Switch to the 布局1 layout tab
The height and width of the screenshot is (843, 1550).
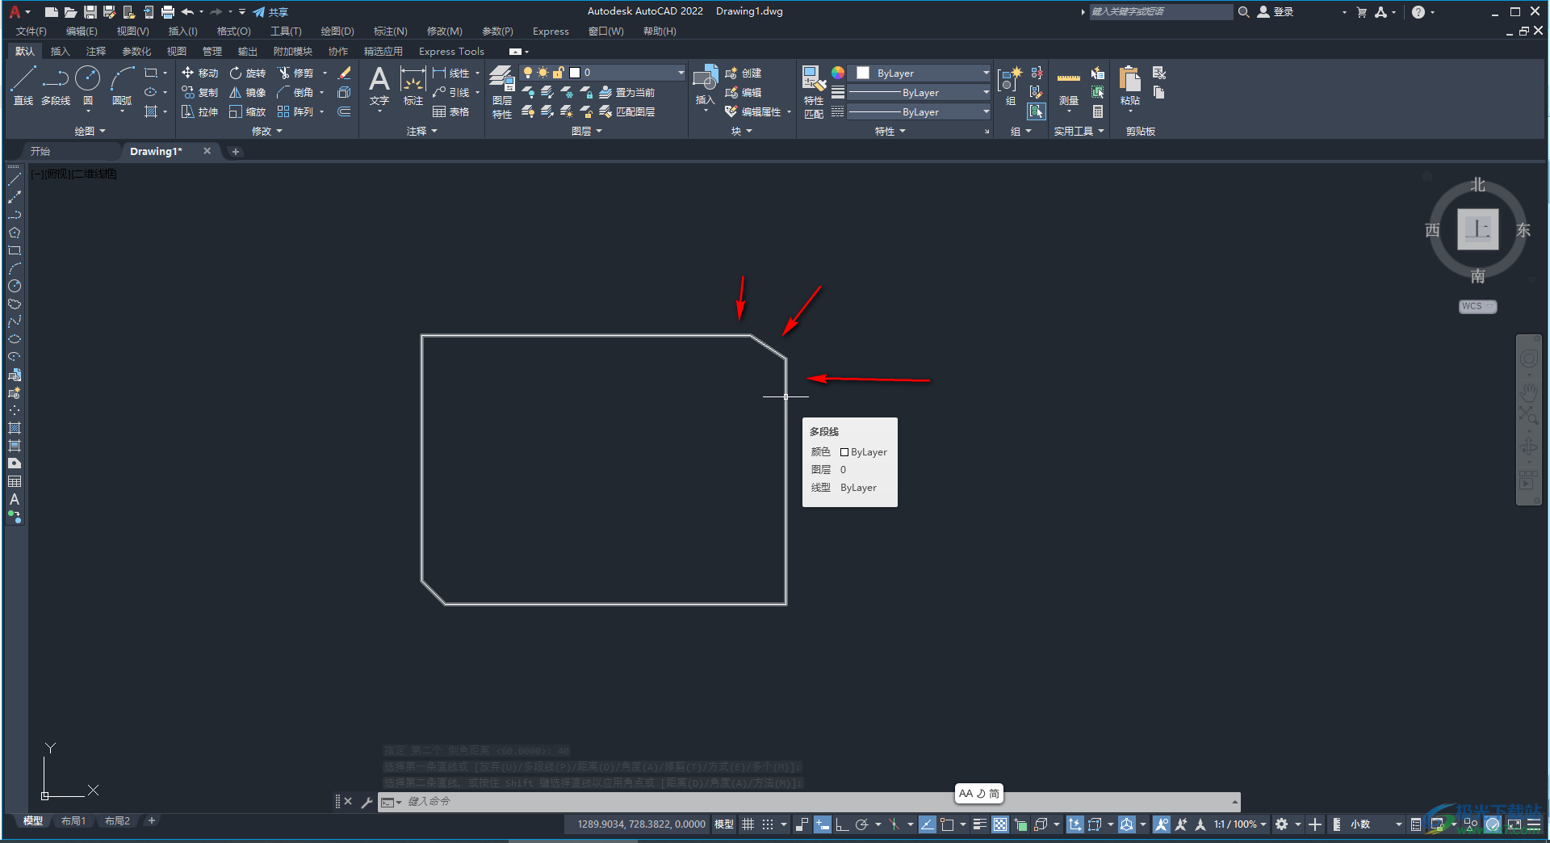73,821
